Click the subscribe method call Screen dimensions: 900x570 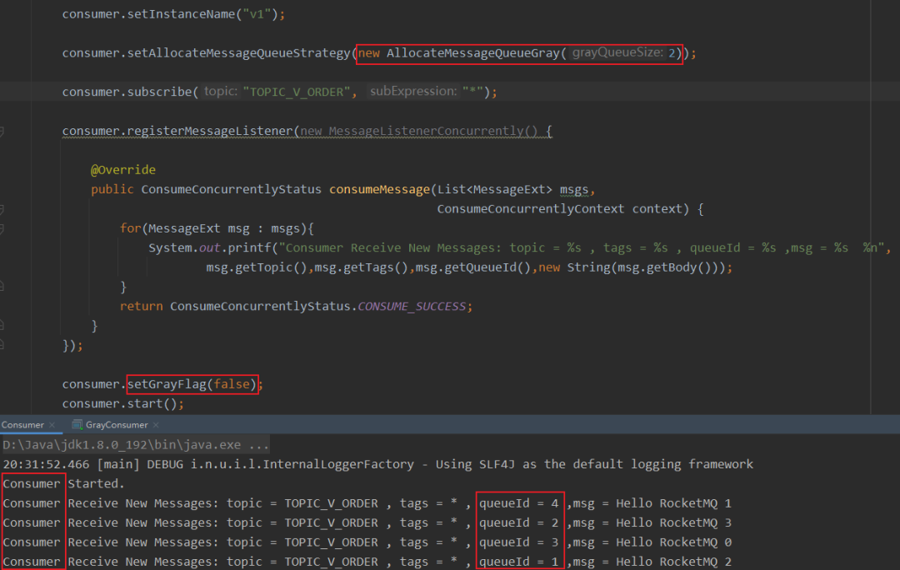(x=159, y=92)
